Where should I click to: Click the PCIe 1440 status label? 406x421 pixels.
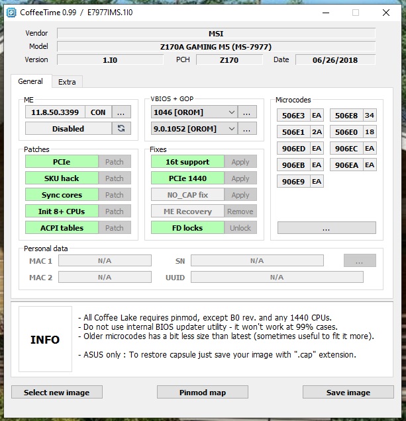click(187, 178)
